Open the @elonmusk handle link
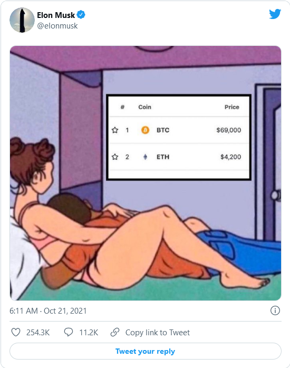Screen dimensions: 290x368 tap(57, 26)
